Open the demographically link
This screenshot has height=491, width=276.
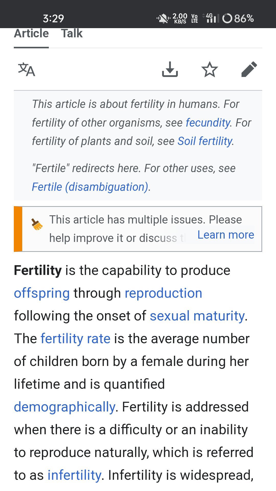(64, 407)
